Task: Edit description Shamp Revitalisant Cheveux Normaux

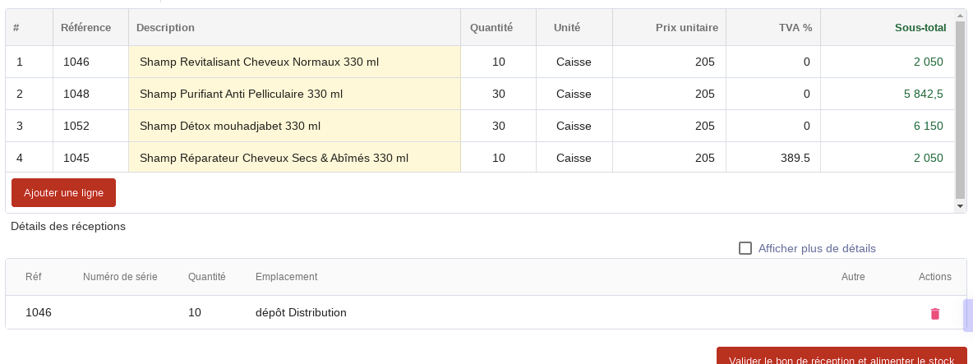Action: point(295,62)
